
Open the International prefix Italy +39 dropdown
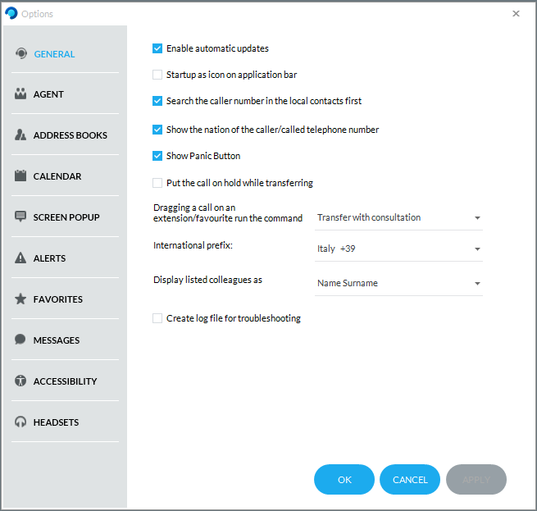398,249
